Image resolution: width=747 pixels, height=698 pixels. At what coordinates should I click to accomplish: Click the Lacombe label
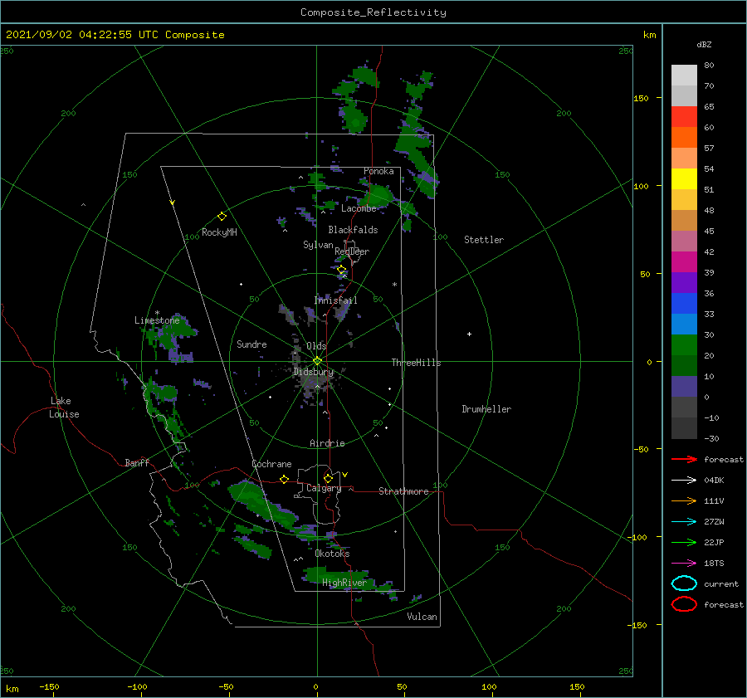point(359,208)
